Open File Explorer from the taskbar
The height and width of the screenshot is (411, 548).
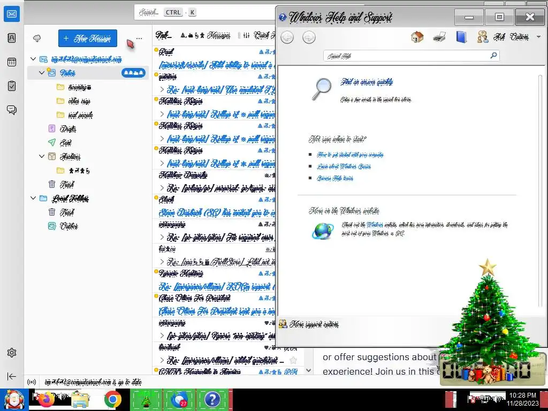[x=80, y=400]
